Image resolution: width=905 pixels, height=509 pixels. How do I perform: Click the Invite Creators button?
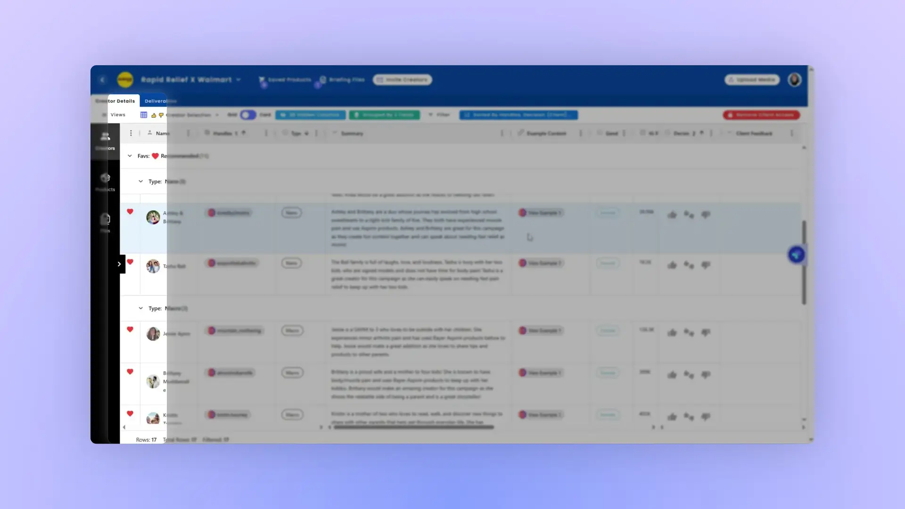point(403,80)
